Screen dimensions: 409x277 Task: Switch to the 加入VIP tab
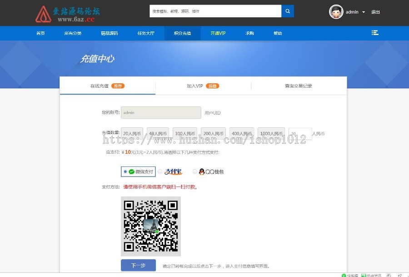coord(195,86)
